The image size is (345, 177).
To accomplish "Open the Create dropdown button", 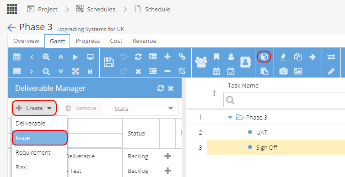I will point(34,108).
